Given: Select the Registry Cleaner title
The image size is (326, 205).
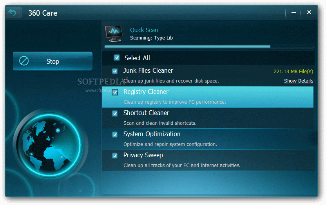Looking at the screenshot, I should [146, 92].
